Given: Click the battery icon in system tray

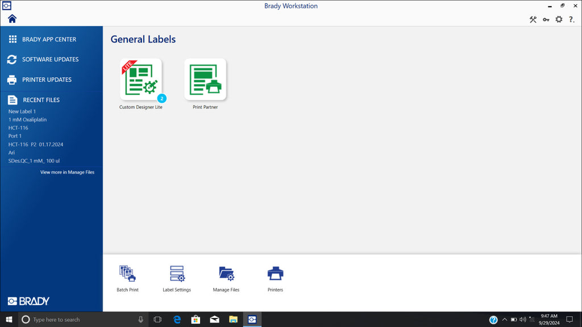Looking at the screenshot, I should [514, 320].
